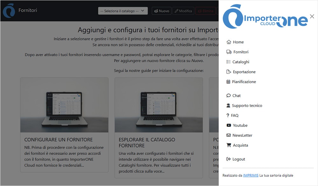Click the Youtube play icon
The image size is (318, 186).
tap(228, 125)
